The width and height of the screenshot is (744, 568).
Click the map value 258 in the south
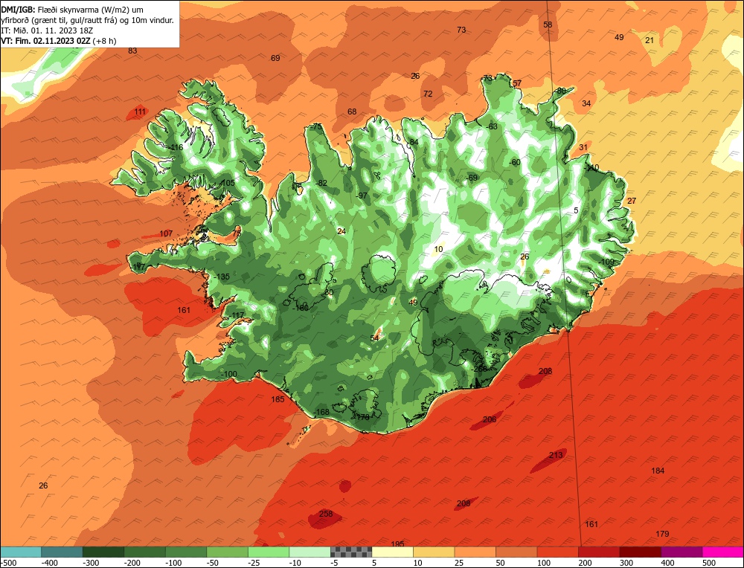(x=326, y=514)
